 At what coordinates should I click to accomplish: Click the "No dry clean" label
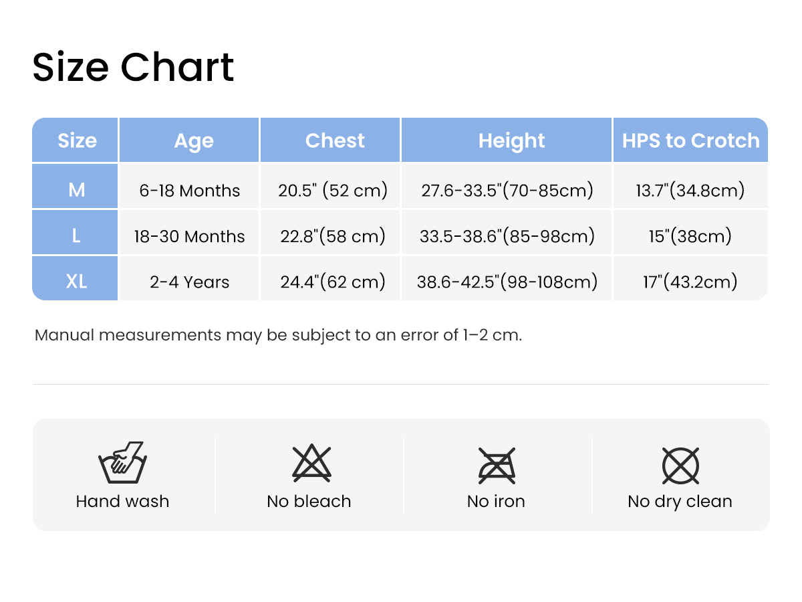(680, 502)
